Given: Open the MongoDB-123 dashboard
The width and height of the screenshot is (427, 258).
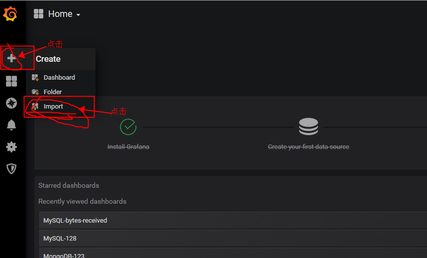Looking at the screenshot, I should click(x=233, y=254).
